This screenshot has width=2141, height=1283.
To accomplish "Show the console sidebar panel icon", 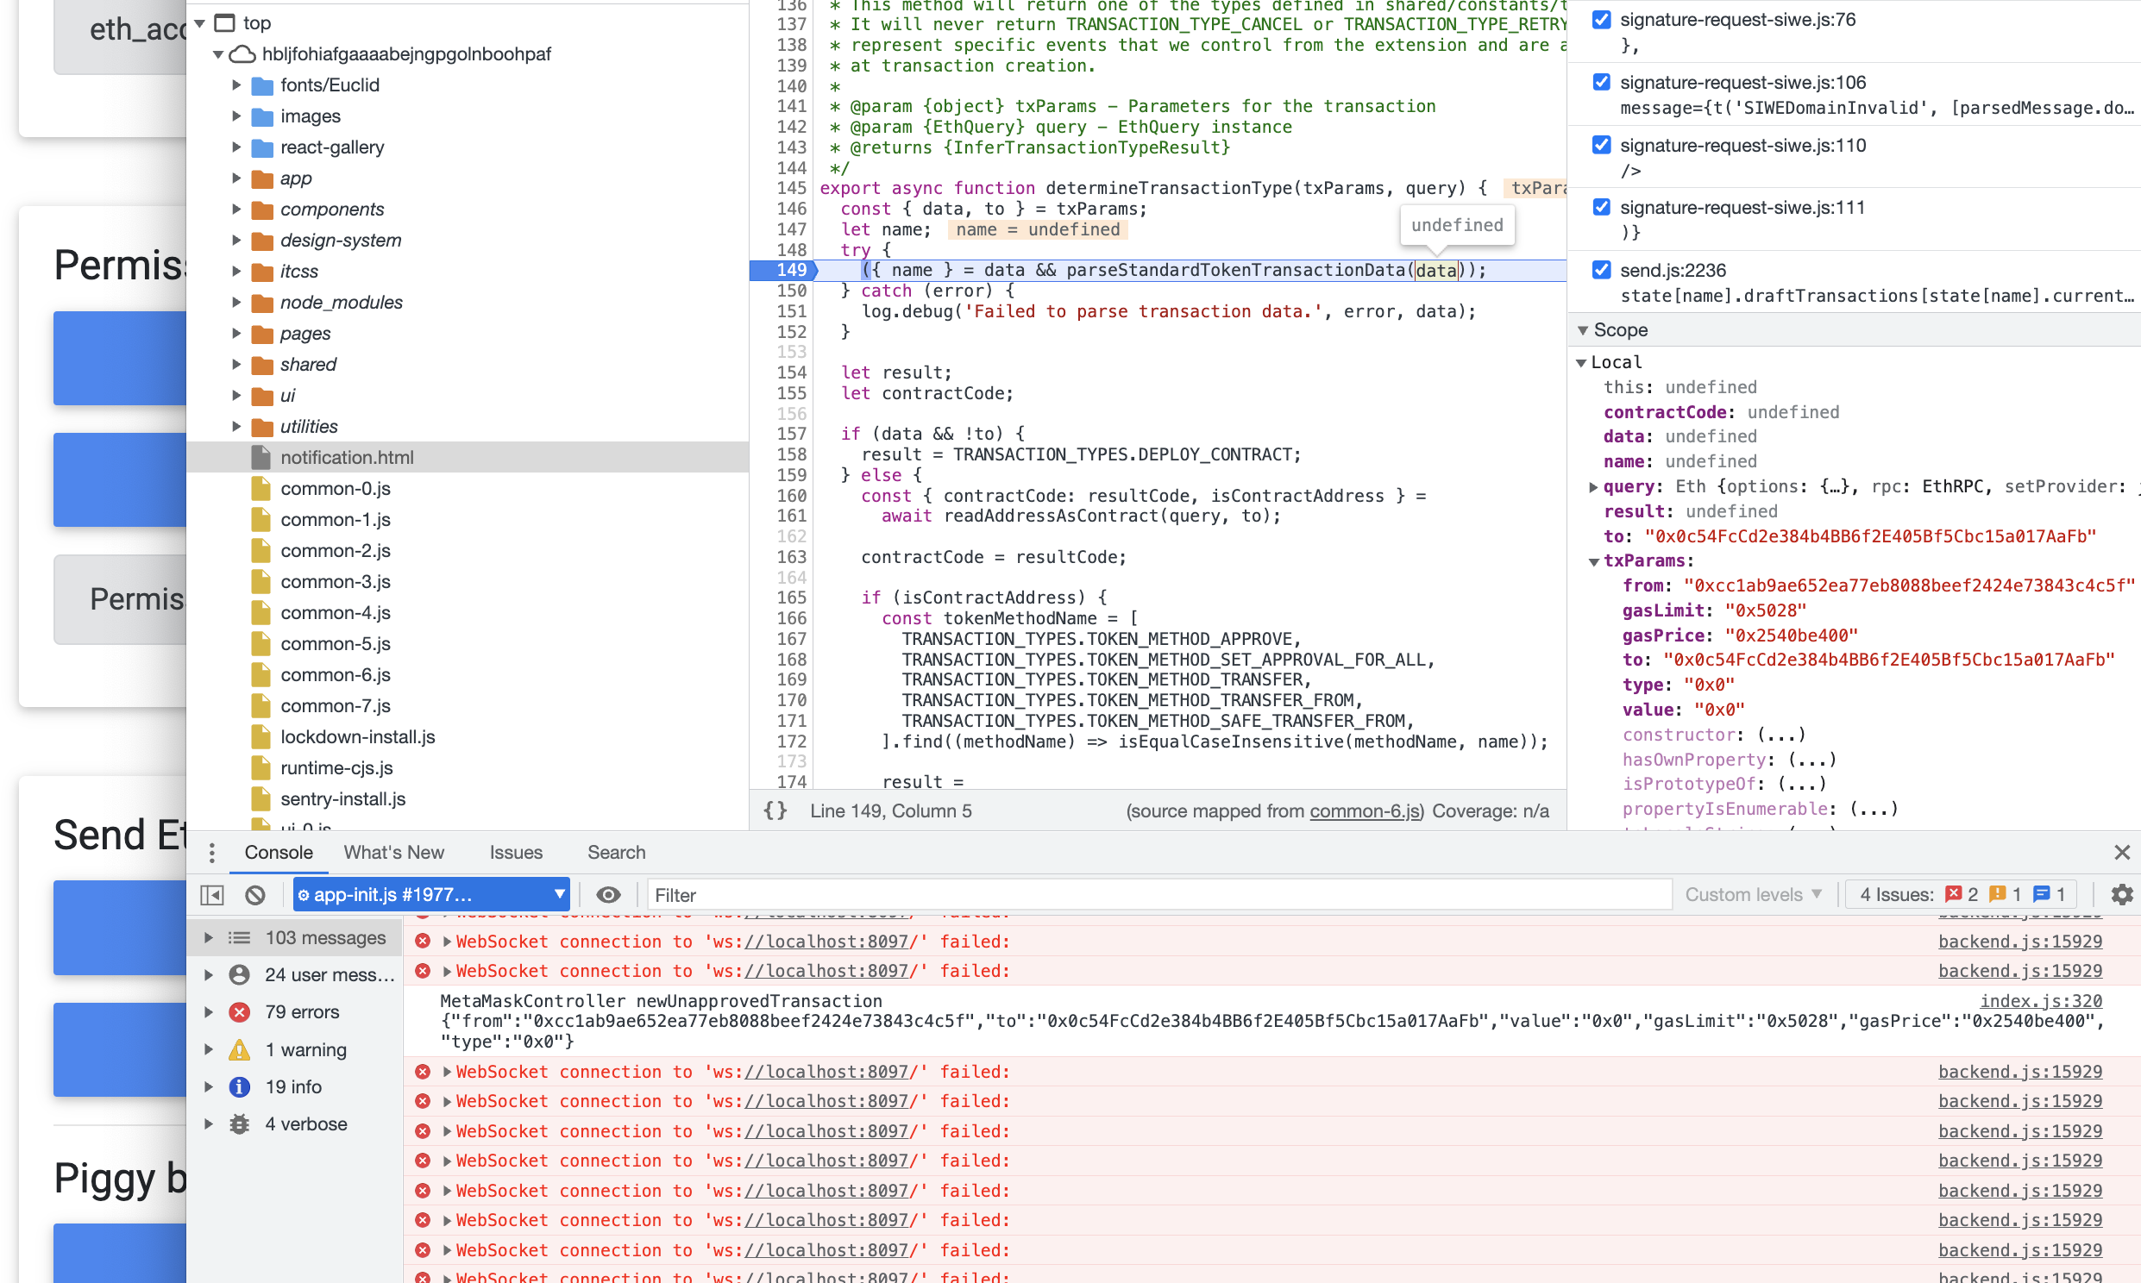I will 212,895.
